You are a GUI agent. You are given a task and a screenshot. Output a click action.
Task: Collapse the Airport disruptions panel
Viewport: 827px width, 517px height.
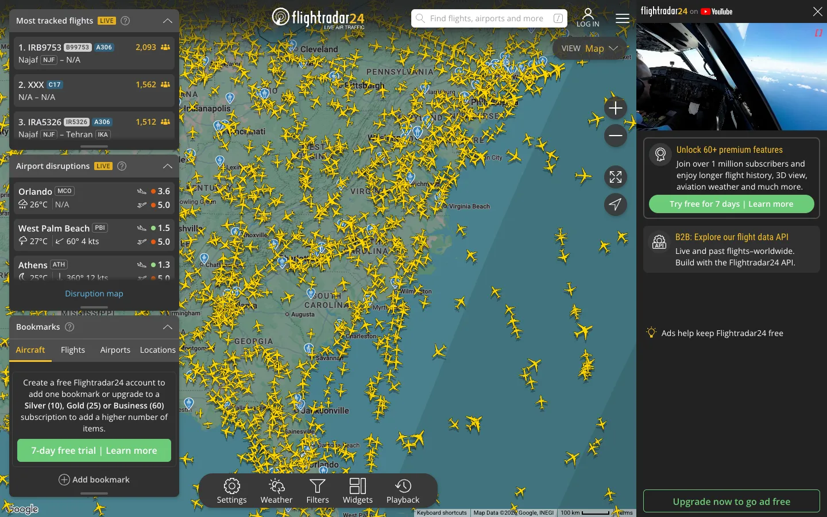[168, 166]
